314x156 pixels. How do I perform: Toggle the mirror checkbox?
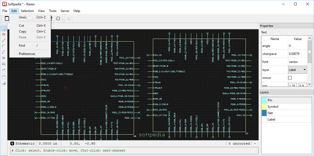tap(290, 78)
